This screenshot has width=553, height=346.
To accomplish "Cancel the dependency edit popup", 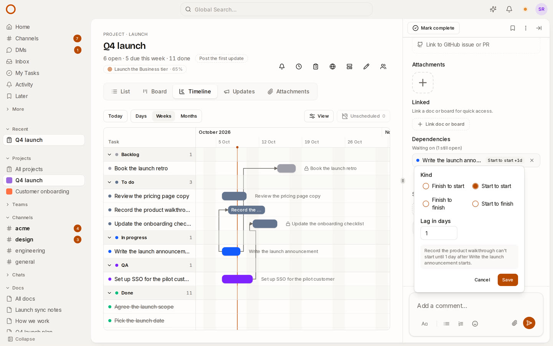I will [x=482, y=280].
